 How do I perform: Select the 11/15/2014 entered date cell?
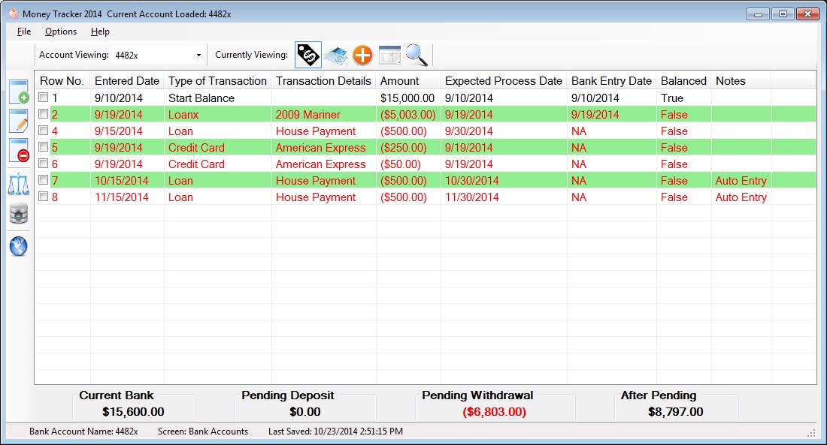click(x=121, y=197)
